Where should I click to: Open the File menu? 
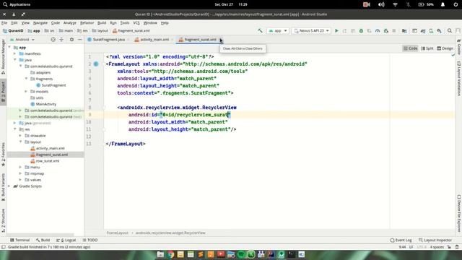pos(4,22)
